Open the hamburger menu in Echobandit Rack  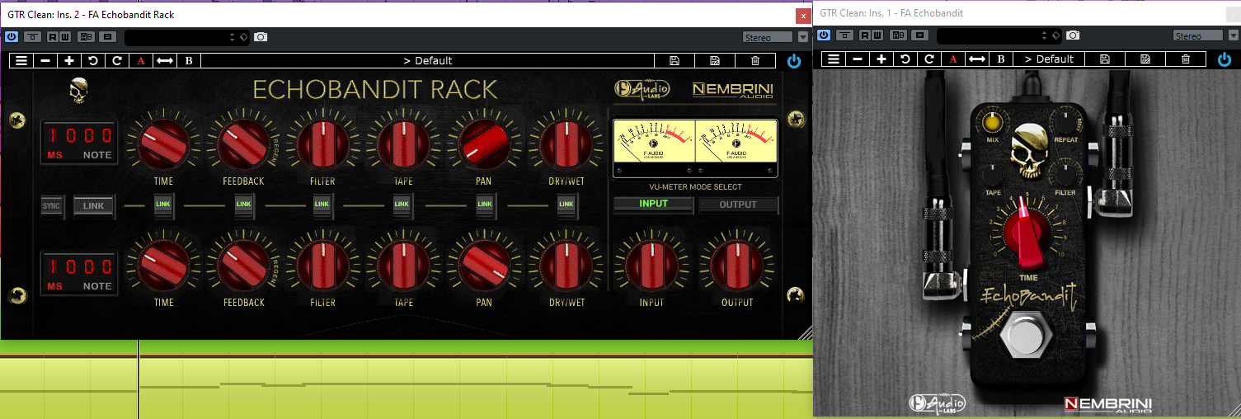[x=21, y=60]
